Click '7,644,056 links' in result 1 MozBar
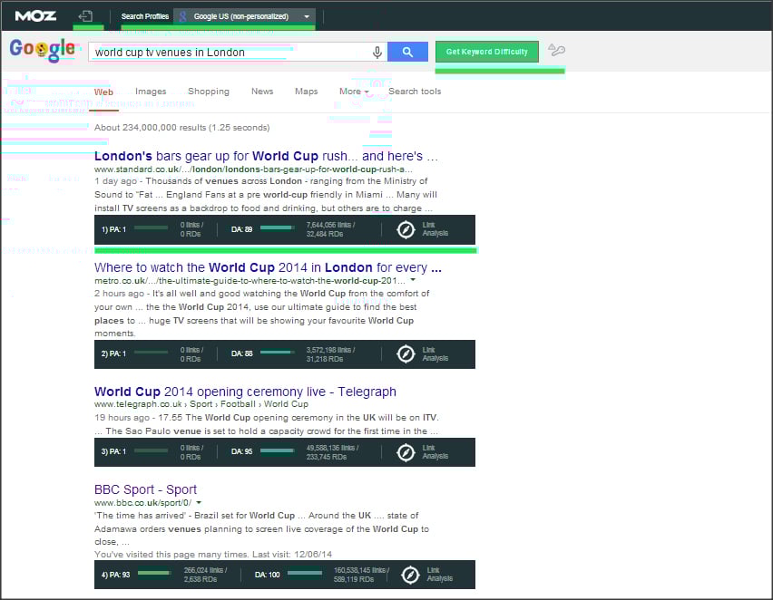The height and width of the screenshot is (600, 773). 331,225
